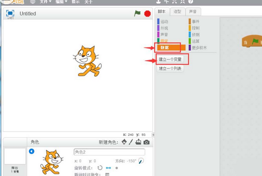Select the 事件 block category

coord(194,22)
